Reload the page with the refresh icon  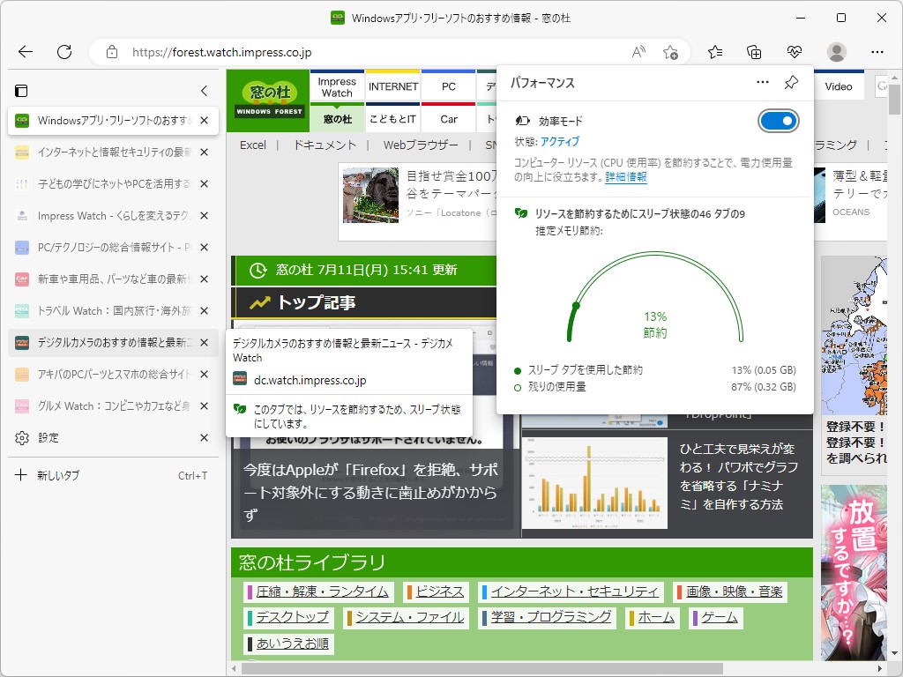[x=63, y=51]
